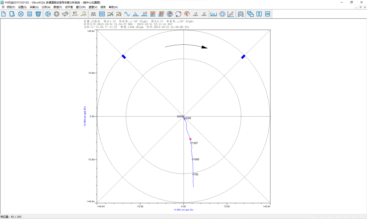Click the upper-left blue probe marker

click(x=124, y=56)
